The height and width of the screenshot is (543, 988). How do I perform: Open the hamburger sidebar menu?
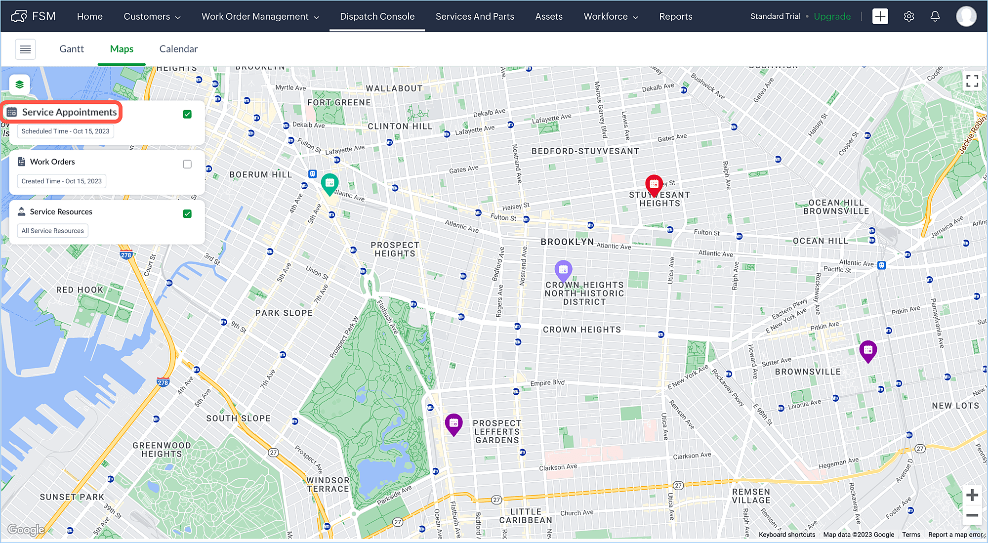pyautogui.click(x=25, y=49)
